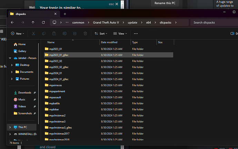The width and height of the screenshot is (238, 149).
Task: Open the New dropdown menu
Action: click(x=18, y=33)
